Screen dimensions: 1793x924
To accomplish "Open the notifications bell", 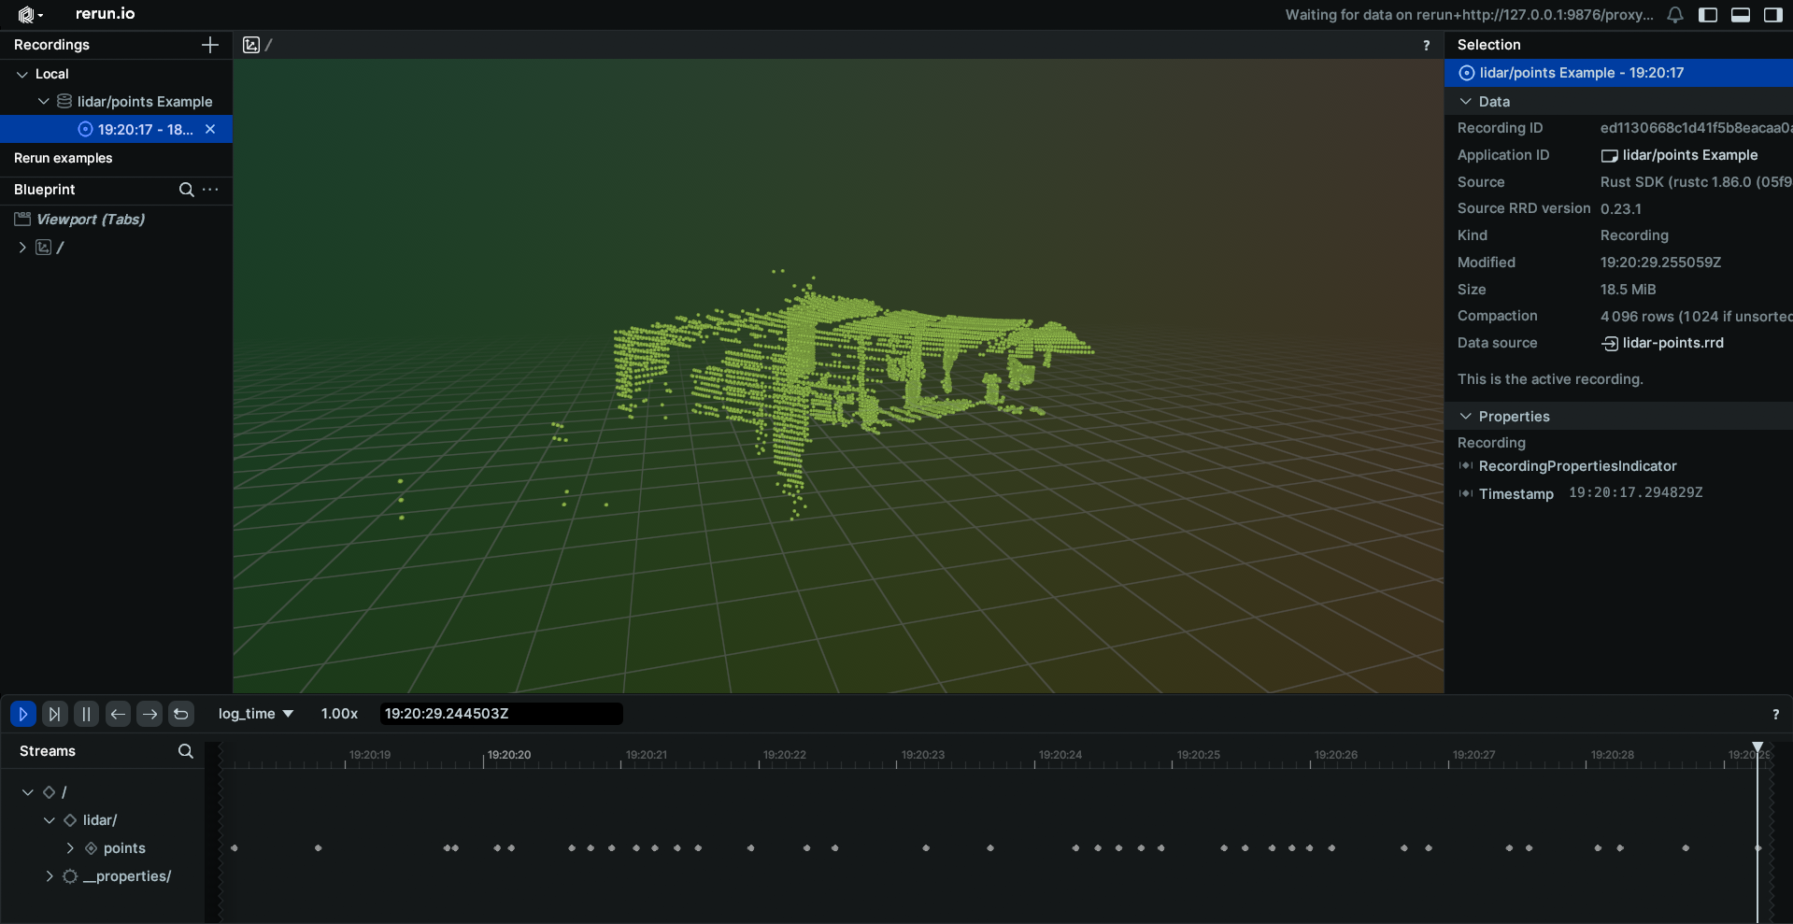I will pyautogui.click(x=1675, y=15).
